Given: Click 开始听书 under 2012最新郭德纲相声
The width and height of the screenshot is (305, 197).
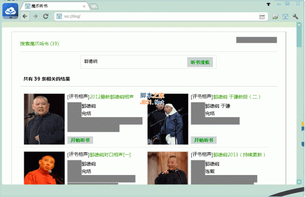Looking at the screenshot, I should point(80,140).
